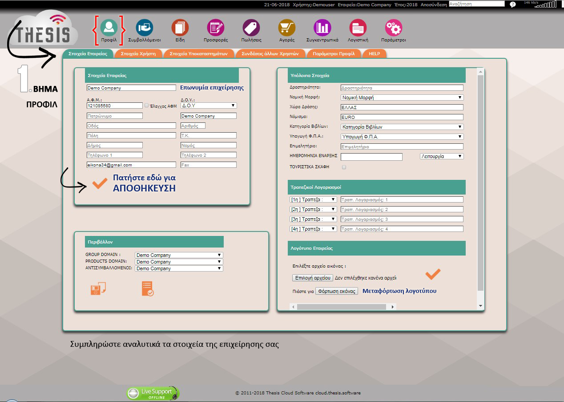Expand the Νομική Μορφή dropdown
564x402 pixels.
pyautogui.click(x=402, y=97)
